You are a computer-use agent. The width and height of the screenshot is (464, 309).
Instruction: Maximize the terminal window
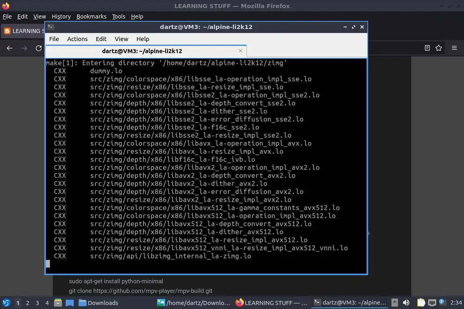[x=354, y=27]
